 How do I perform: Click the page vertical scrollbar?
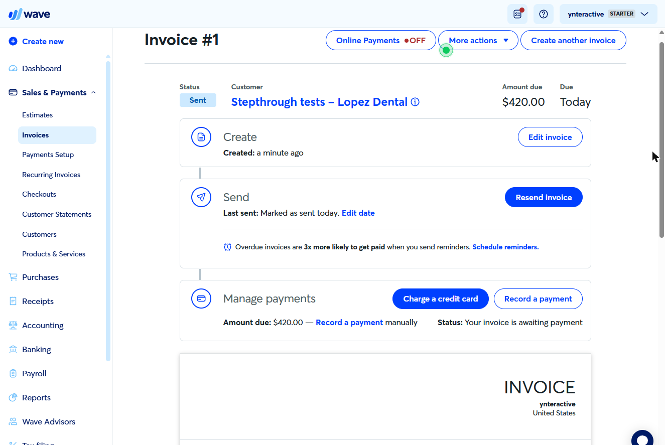tap(661, 139)
